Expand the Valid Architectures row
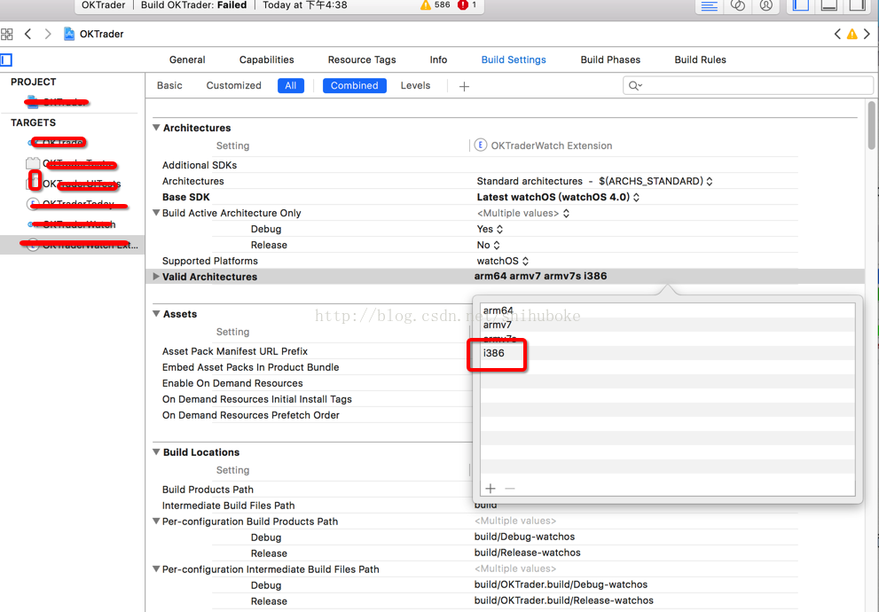 (156, 277)
